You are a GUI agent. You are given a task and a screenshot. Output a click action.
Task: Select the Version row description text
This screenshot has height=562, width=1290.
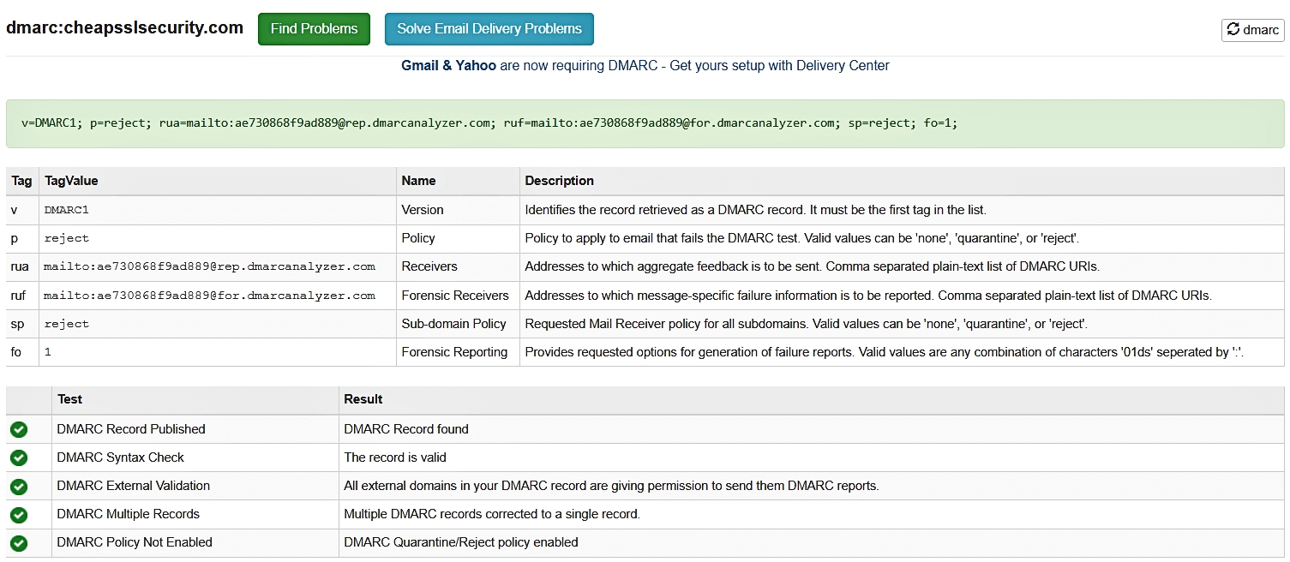[x=756, y=210]
